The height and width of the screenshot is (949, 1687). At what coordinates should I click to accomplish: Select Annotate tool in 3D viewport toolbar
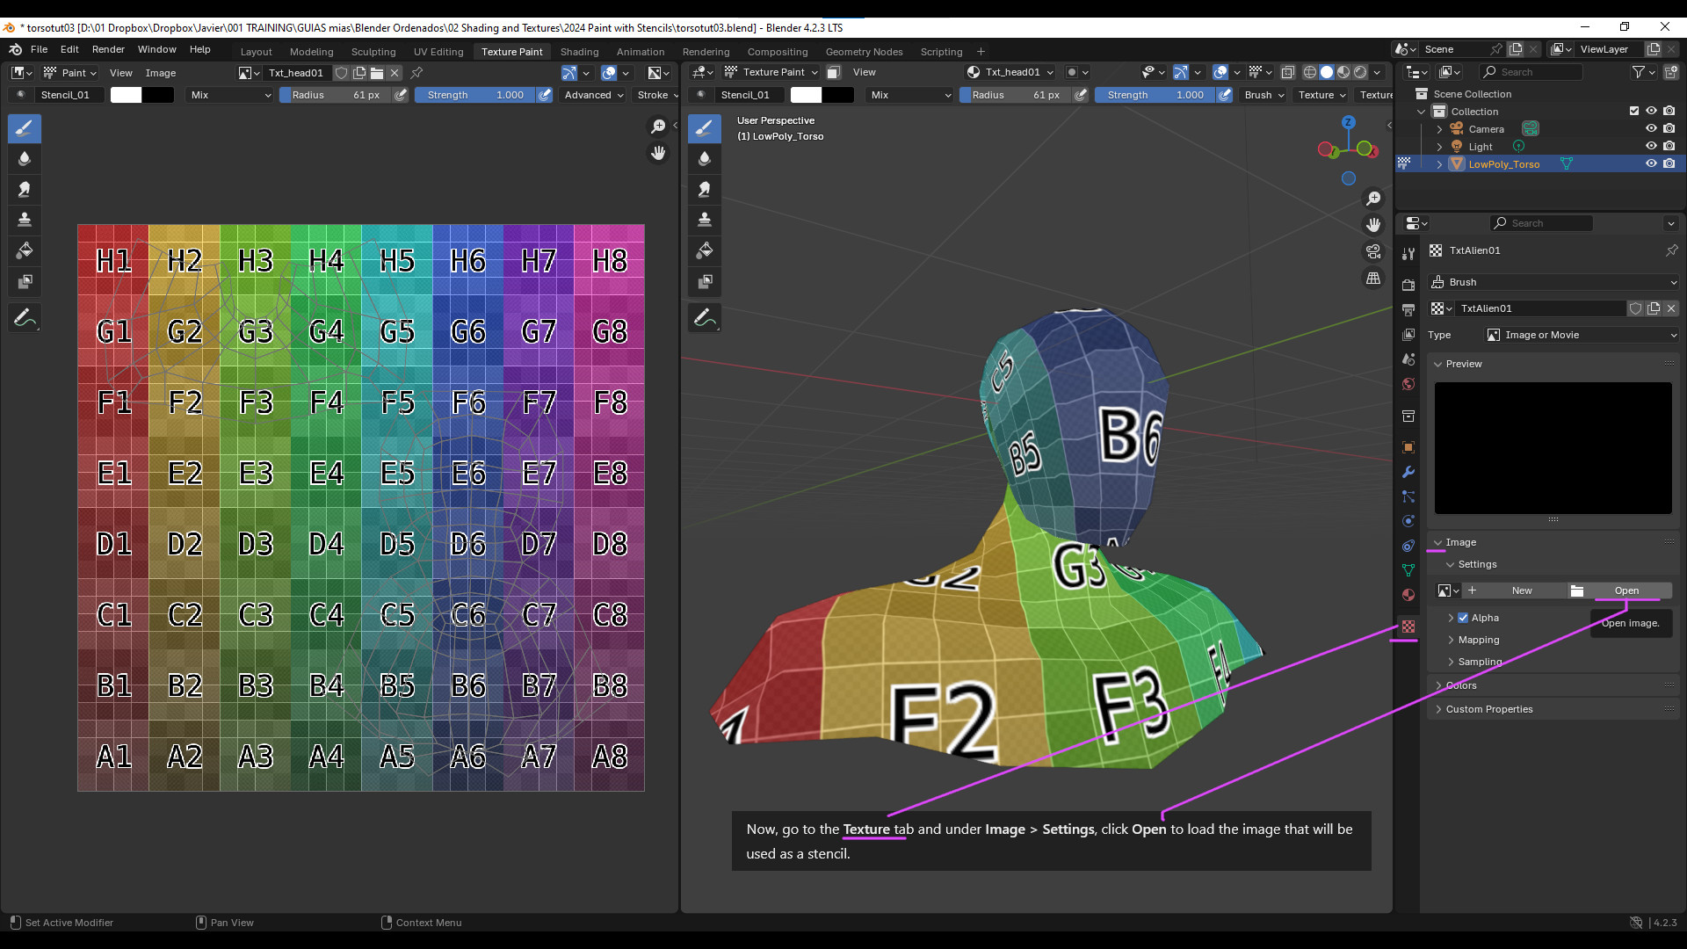click(x=705, y=317)
